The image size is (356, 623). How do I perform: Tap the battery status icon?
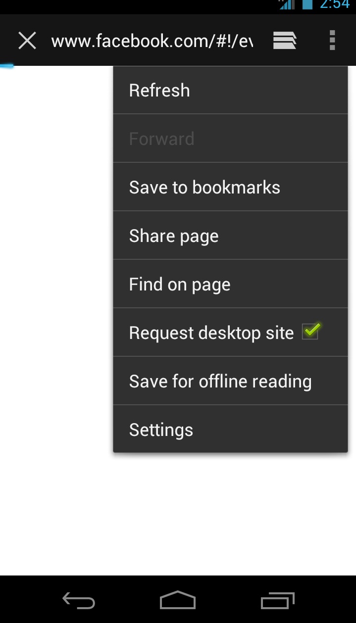(307, 4)
